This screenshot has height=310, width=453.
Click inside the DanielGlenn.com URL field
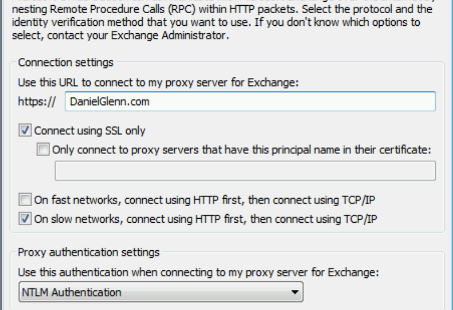click(x=249, y=102)
